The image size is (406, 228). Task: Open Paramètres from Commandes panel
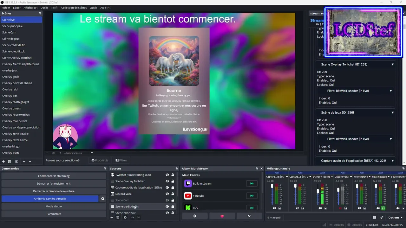[54, 214]
